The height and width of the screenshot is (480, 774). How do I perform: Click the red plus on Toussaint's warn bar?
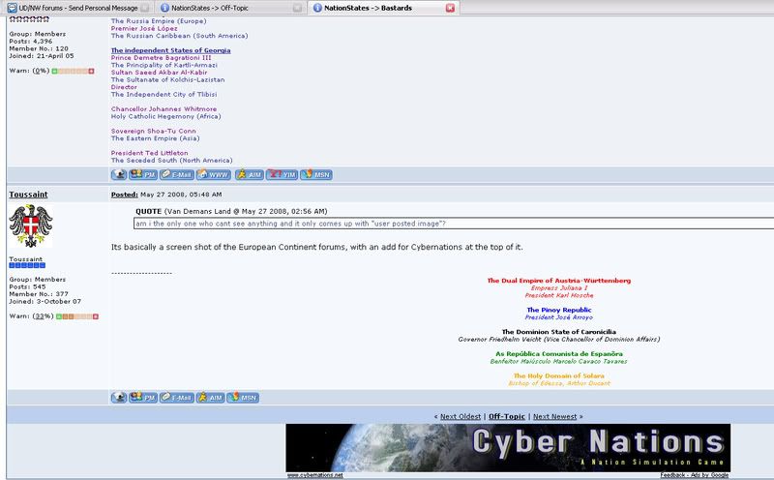point(96,315)
